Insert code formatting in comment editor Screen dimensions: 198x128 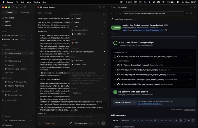click(x=151, y=120)
